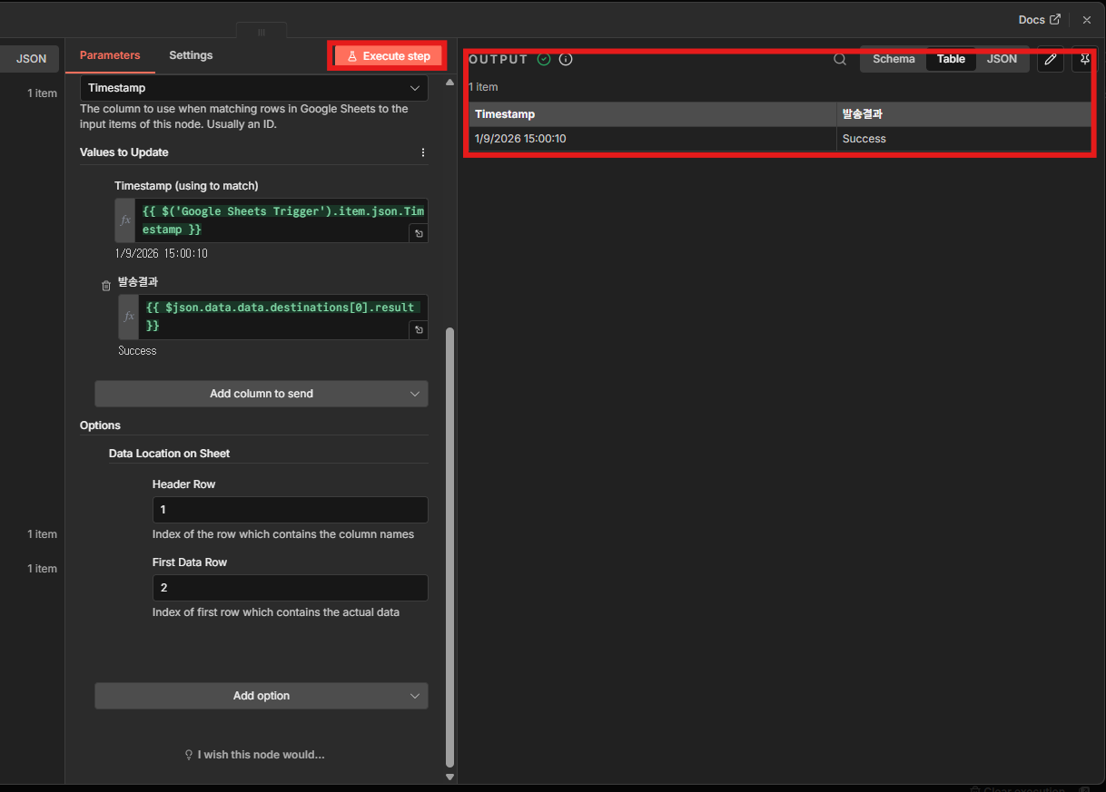Select the Parameters tab

(x=110, y=55)
